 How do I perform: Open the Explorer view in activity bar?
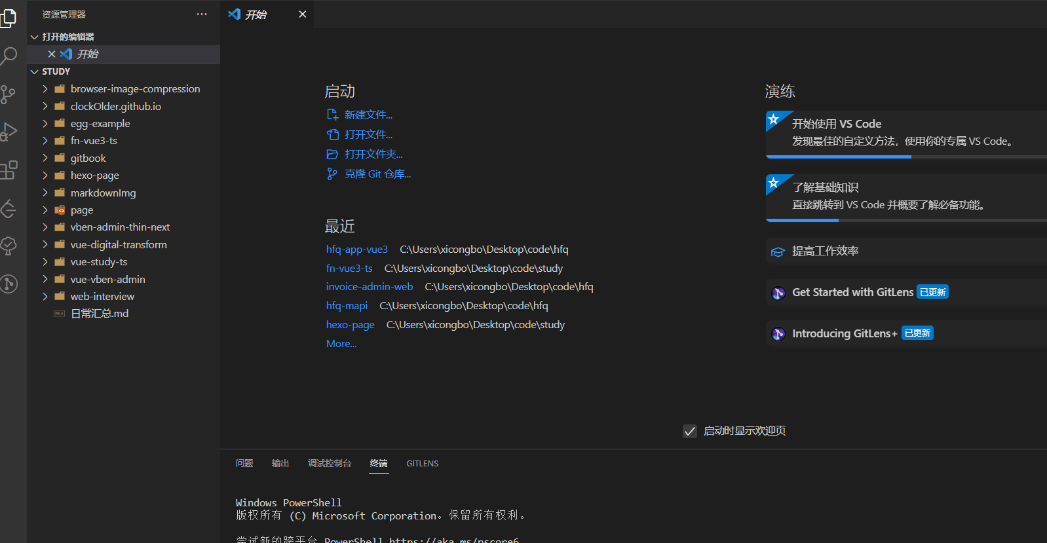pos(8,18)
